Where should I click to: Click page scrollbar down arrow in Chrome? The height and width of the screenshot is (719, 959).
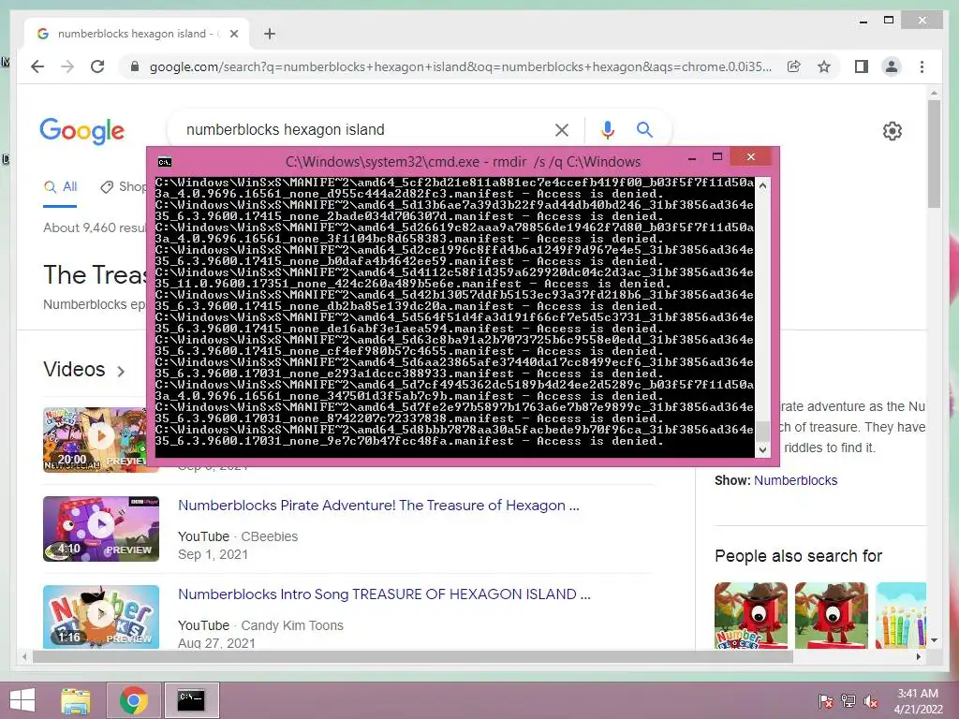[934, 640]
